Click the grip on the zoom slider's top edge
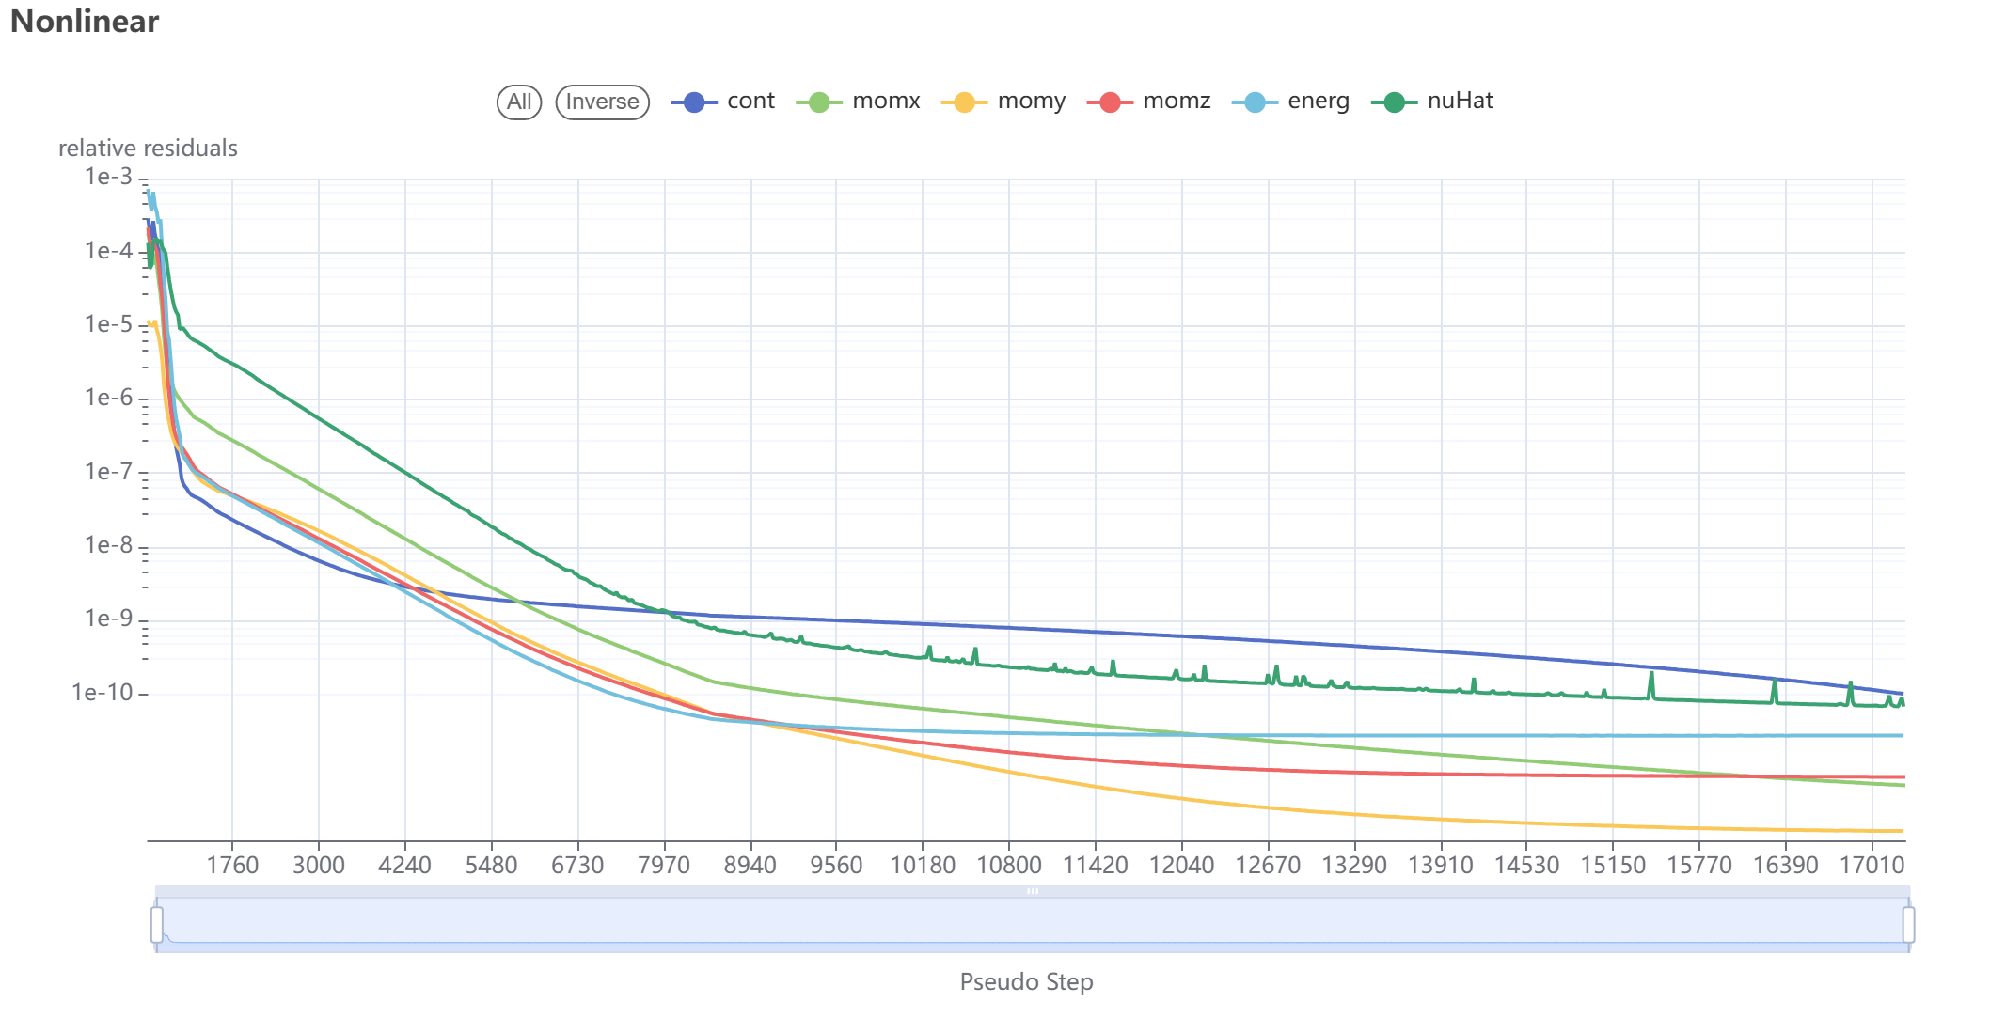Viewport: 1990px width, 1034px height. pos(1033,890)
